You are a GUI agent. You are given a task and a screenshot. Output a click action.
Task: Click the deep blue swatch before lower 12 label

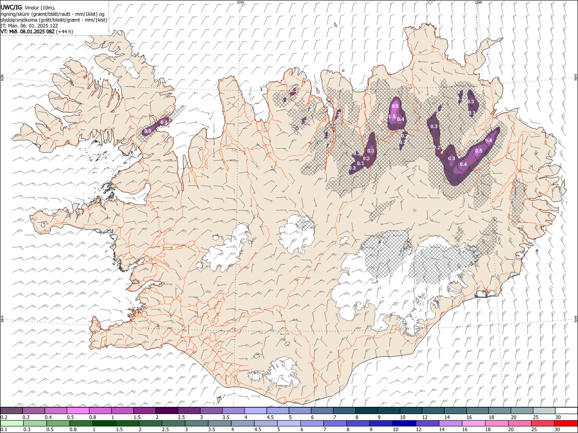(404, 424)
